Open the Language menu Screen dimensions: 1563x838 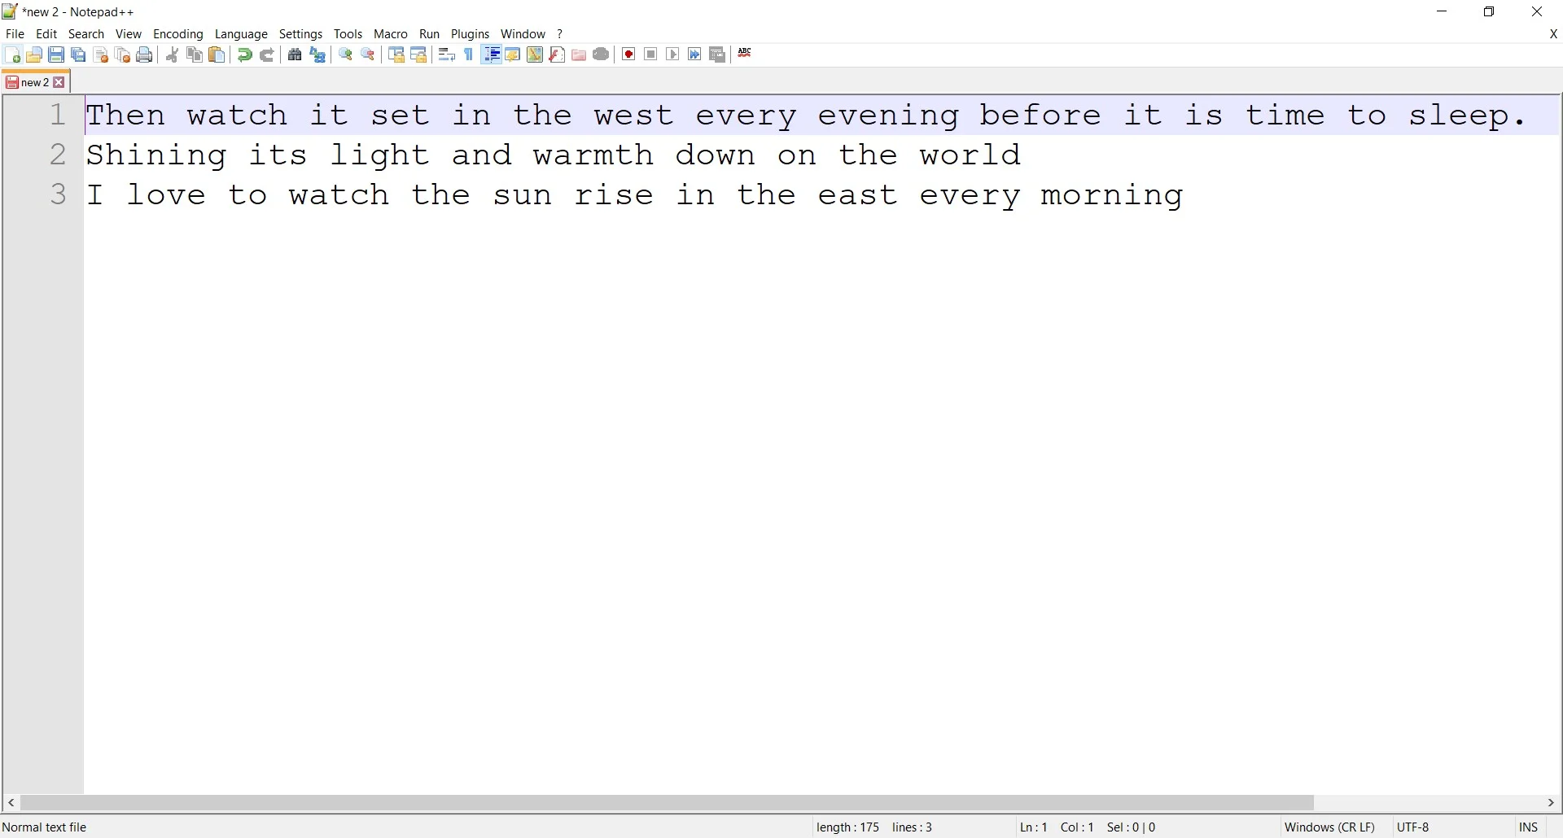pyautogui.click(x=241, y=34)
